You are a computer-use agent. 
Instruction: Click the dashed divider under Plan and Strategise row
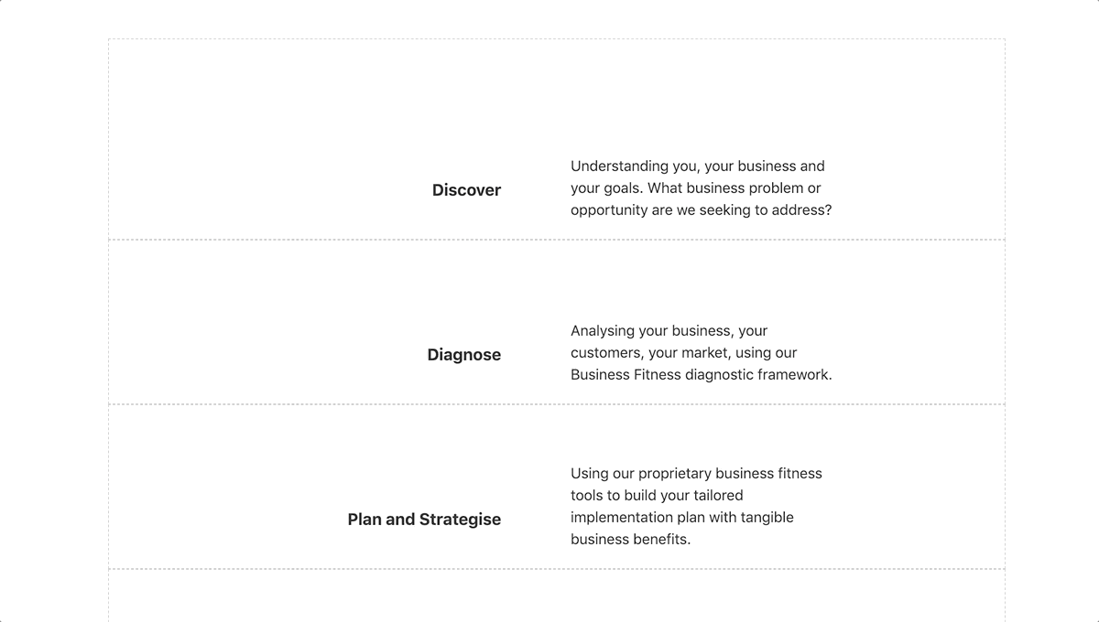pyautogui.click(x=557, y=569)
